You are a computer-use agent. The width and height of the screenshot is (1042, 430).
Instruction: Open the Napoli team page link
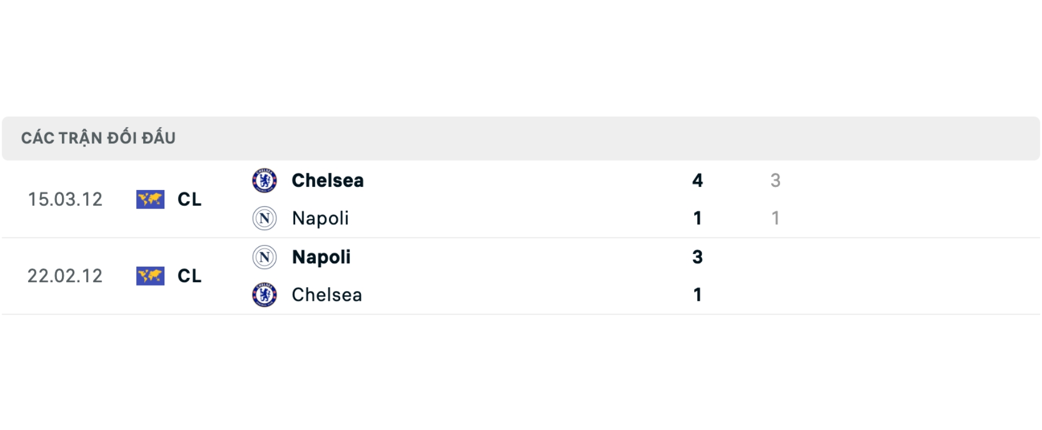320,218
